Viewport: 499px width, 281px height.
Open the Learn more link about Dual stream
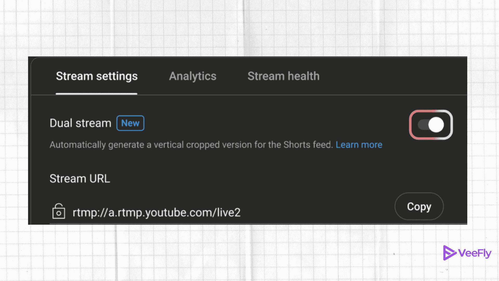[359, 145]
